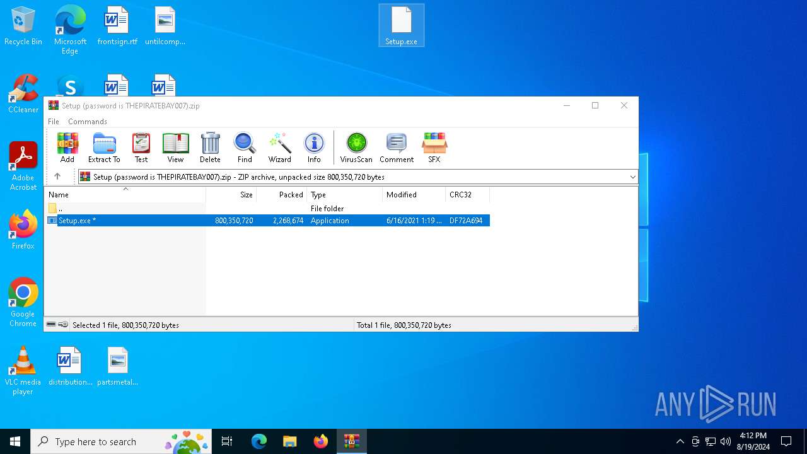
Task: Show hidden system tray icons
Action: (x=680, y=441)
